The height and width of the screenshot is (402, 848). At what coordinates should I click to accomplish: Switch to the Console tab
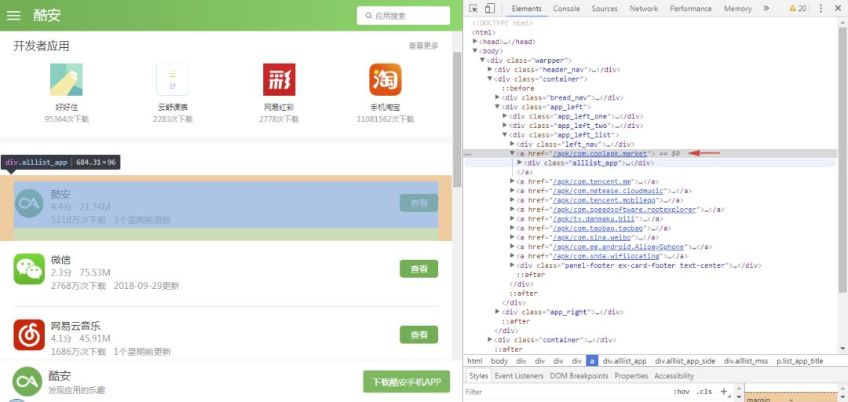click(566, 8)
